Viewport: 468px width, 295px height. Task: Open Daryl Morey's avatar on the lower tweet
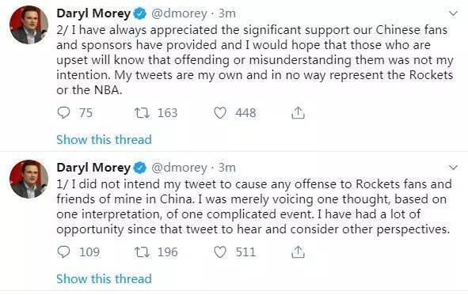[x=29, y=179]
